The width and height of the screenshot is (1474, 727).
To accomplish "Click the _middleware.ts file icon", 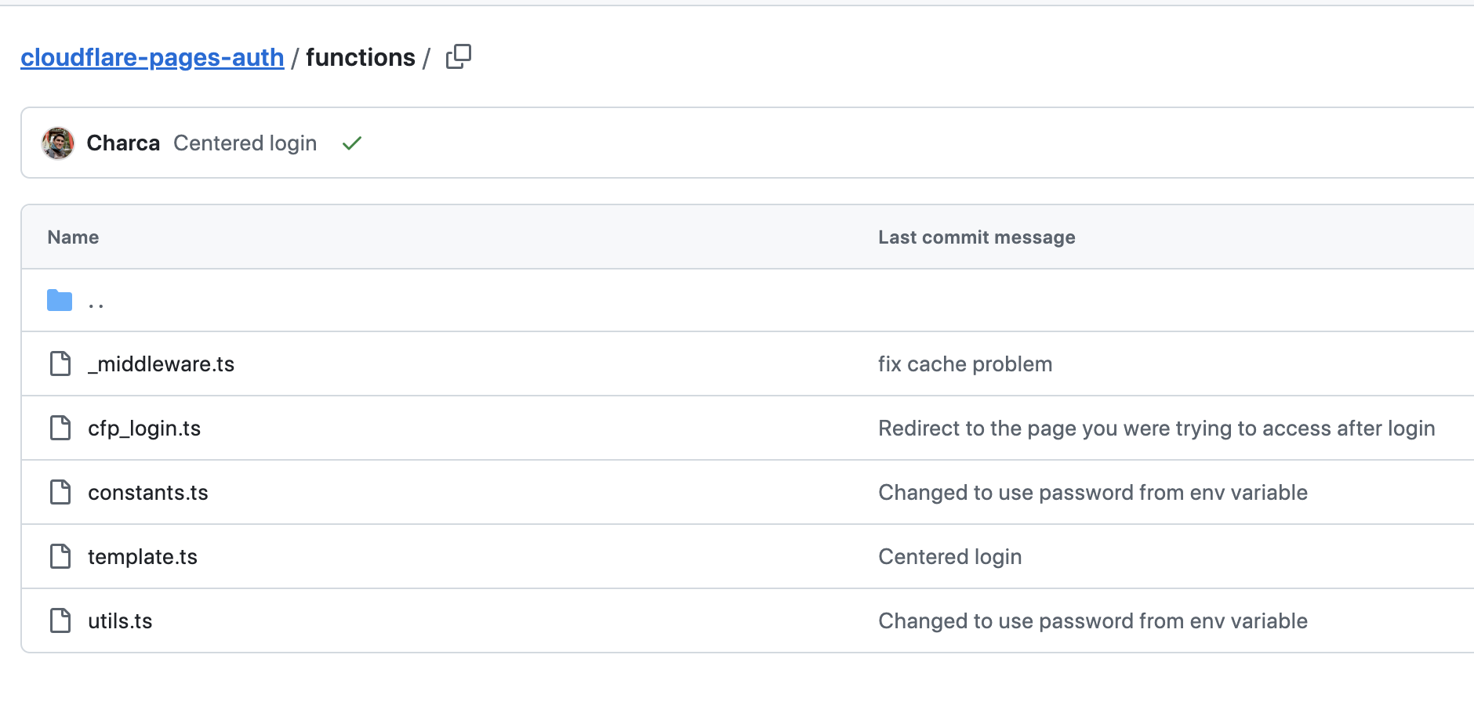I will 60,364.
